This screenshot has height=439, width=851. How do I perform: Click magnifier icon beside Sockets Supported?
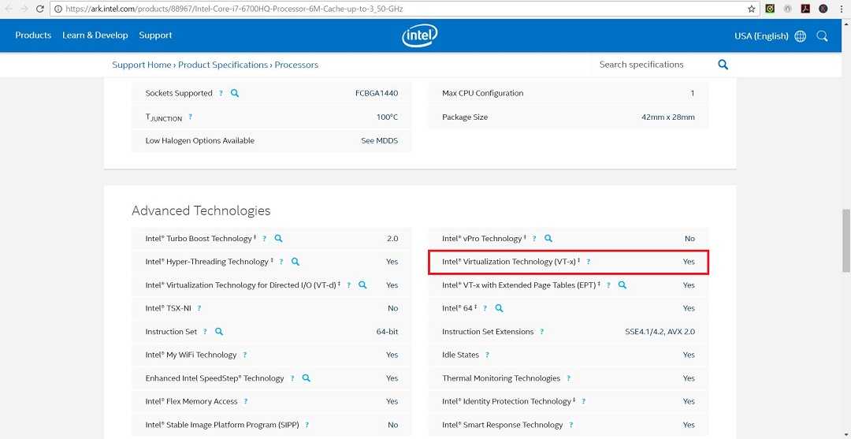pyautogui.click(x=235, y=93)
